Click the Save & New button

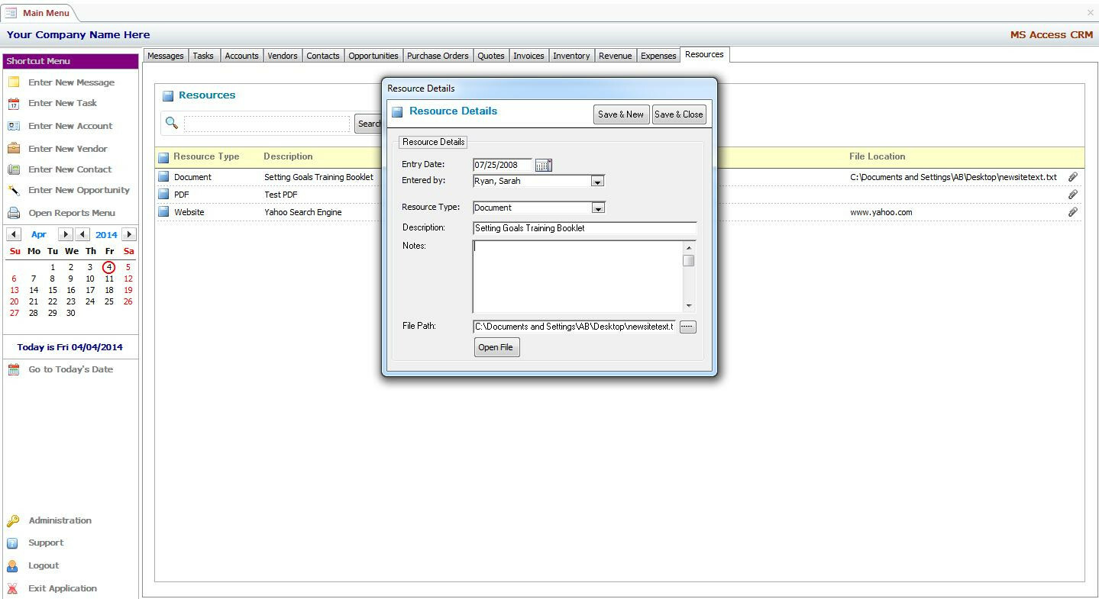click(x=621, y=114)
